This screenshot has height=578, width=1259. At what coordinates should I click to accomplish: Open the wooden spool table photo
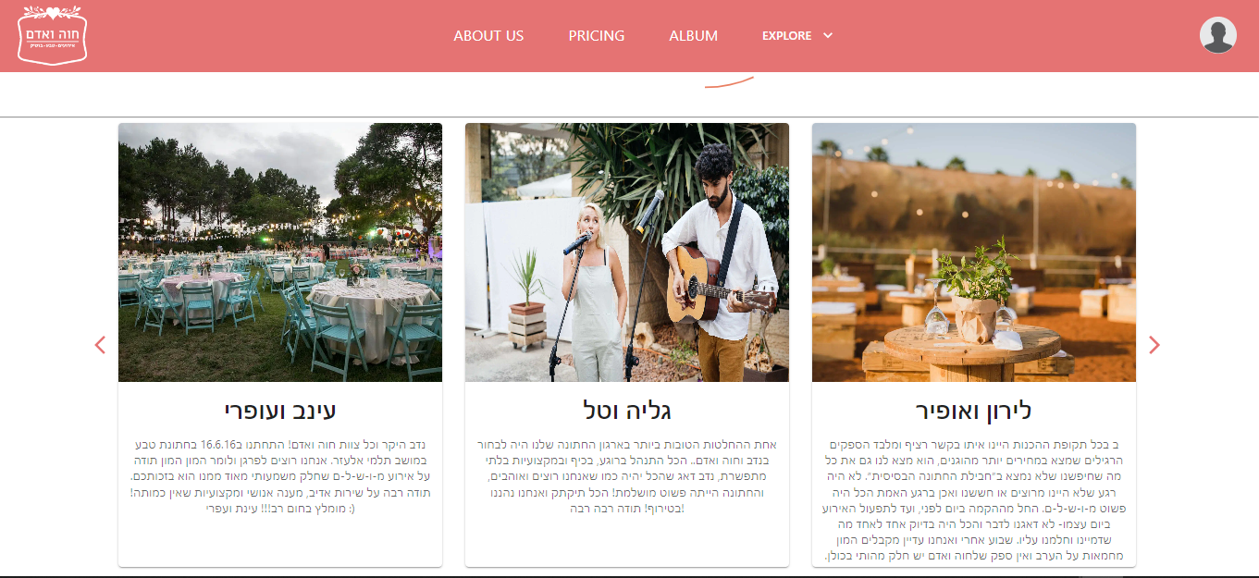(974, 252)
